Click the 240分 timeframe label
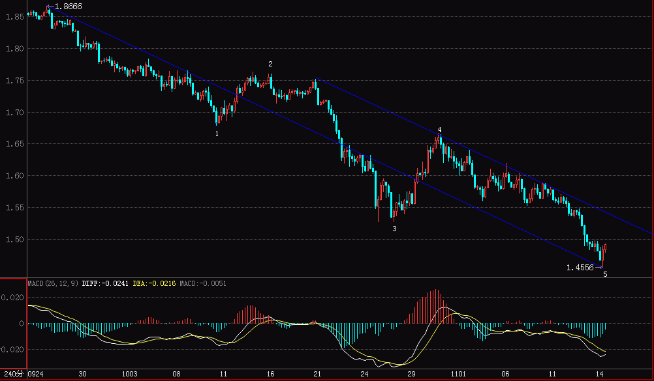 pos(14,374)
